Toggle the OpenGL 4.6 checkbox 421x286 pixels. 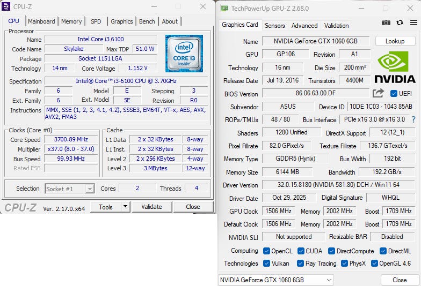(374, 264)
